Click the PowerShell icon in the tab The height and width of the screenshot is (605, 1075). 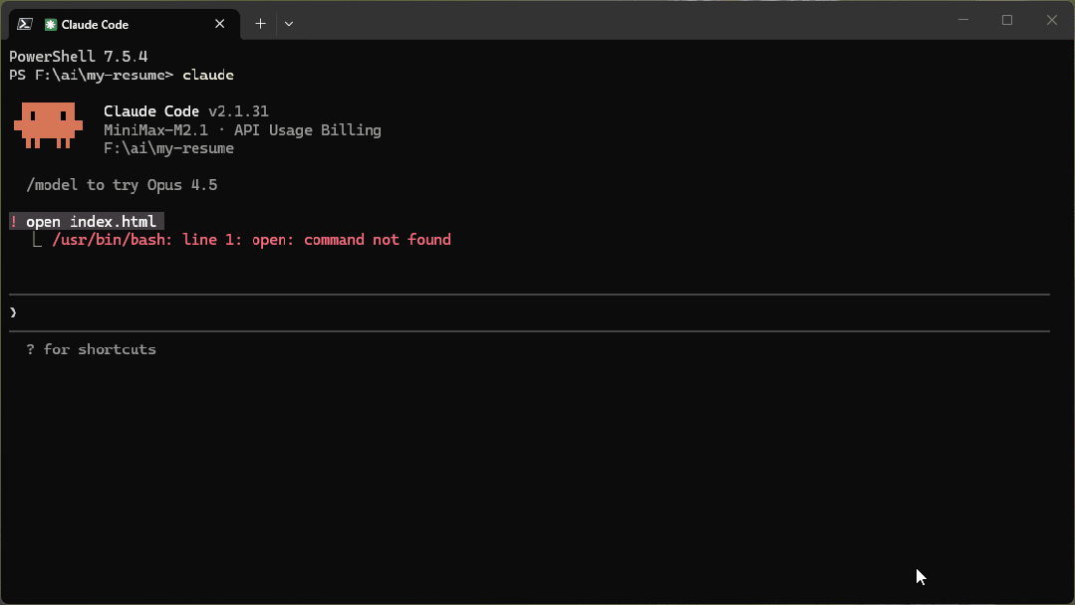click(x=25, y=24)
